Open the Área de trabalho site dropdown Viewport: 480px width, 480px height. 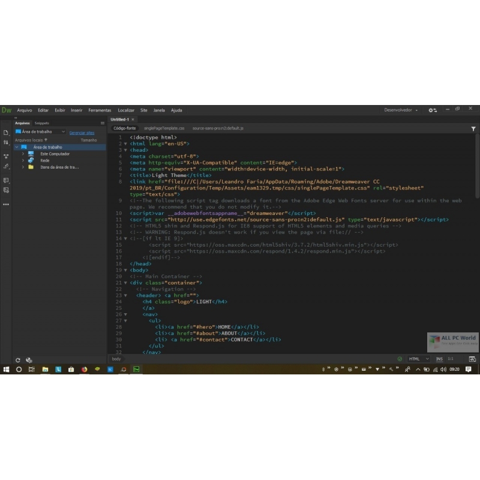(40, 131)
